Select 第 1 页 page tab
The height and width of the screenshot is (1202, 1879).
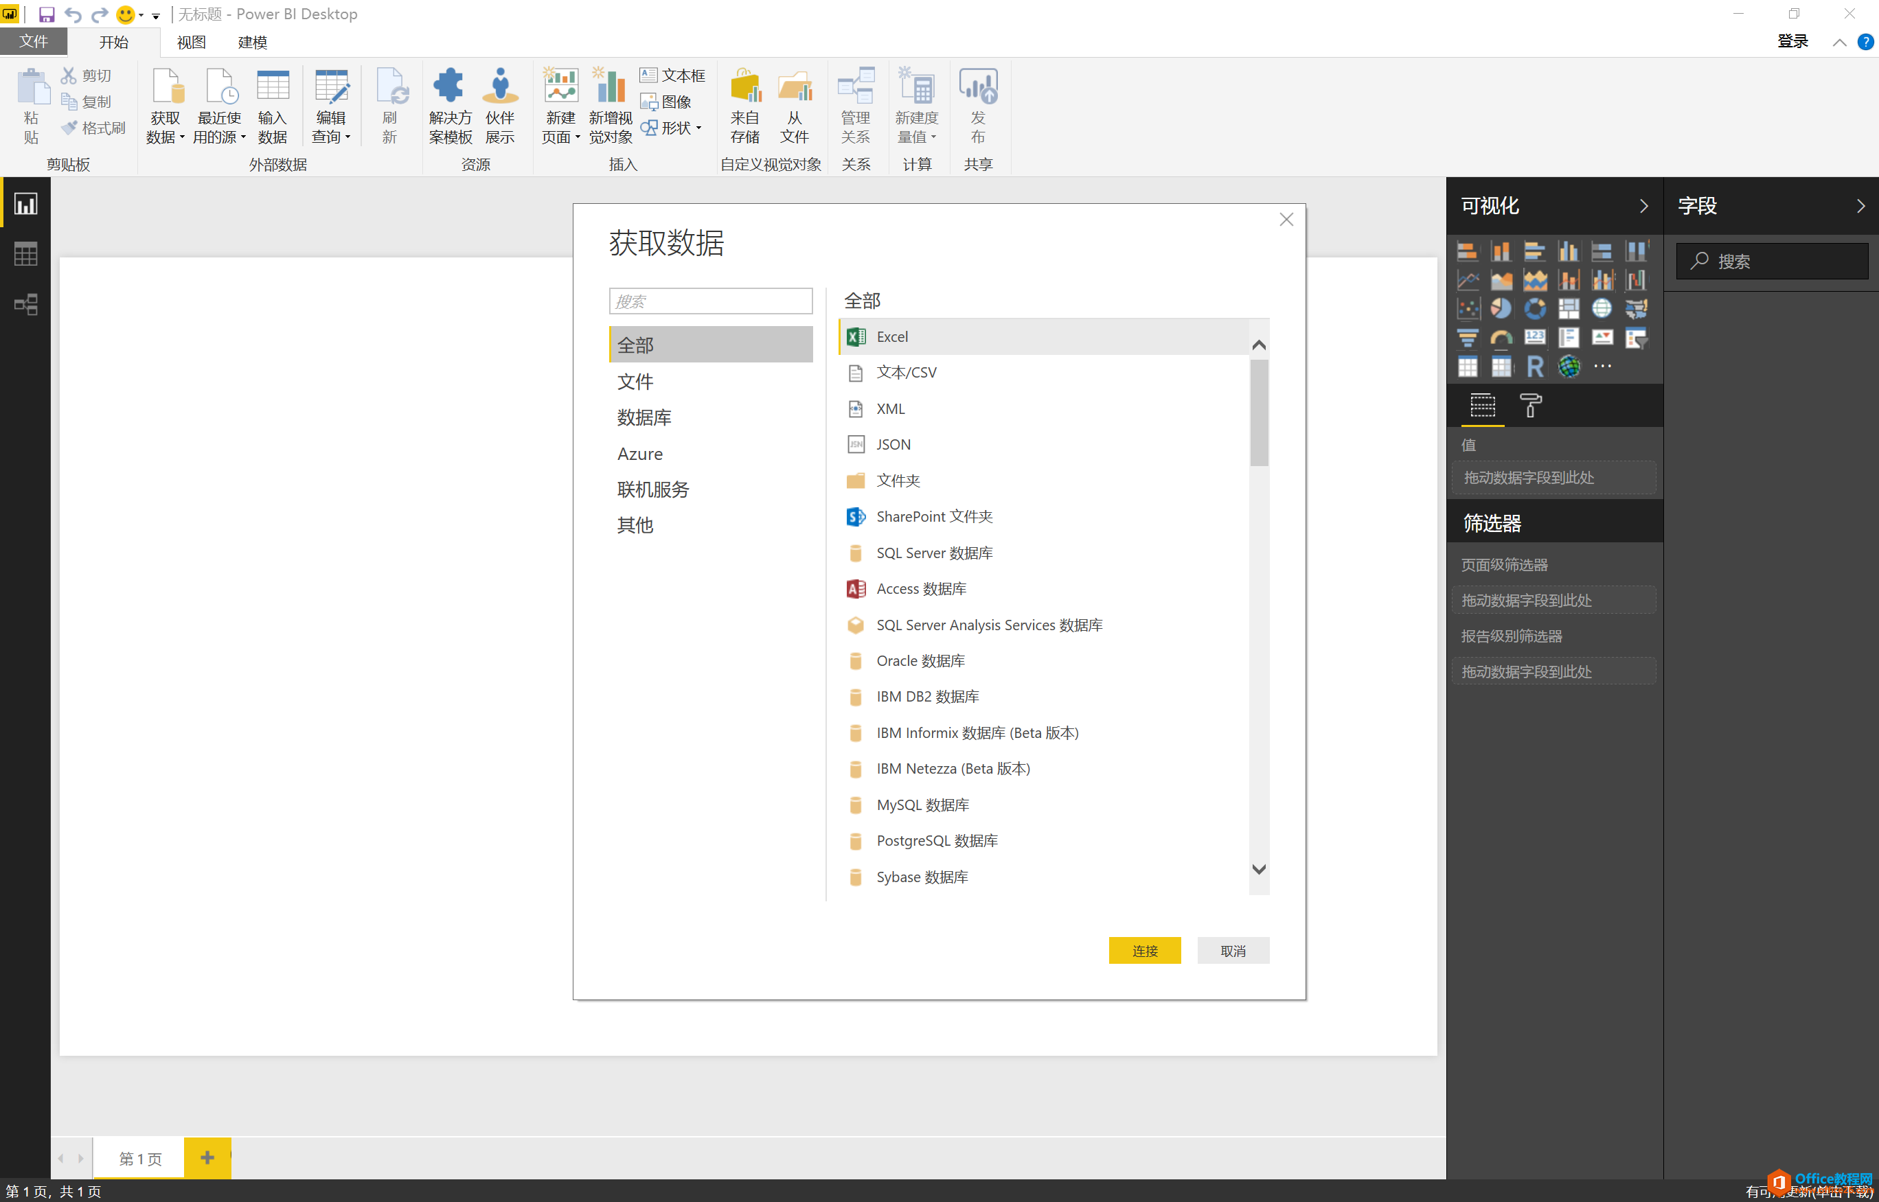139,1158
